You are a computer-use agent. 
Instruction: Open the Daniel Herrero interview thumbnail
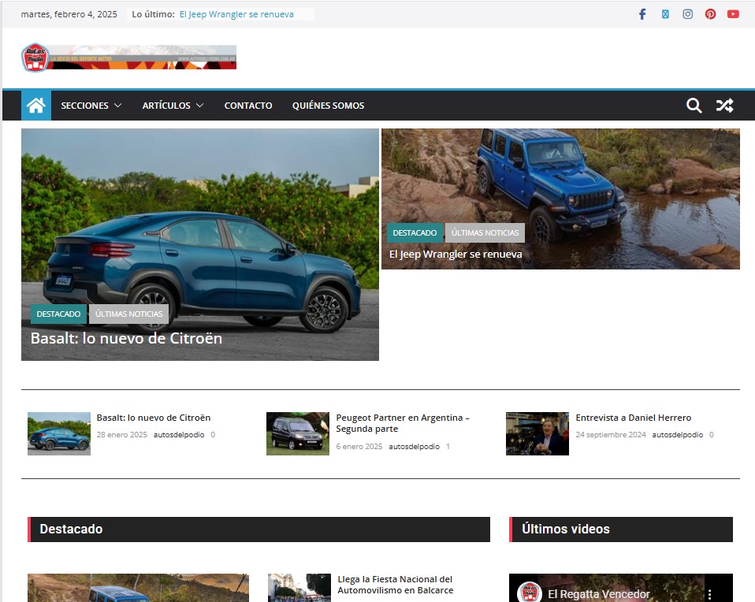coord(537,433)
